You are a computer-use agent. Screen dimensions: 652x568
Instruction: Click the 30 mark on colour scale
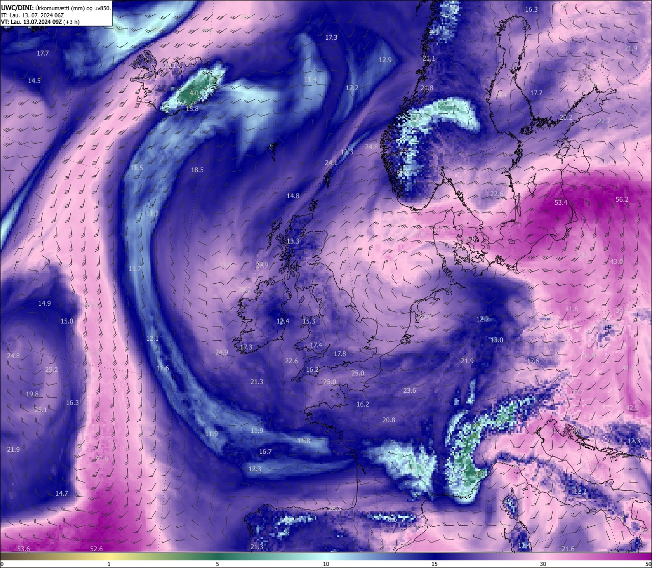coord(543,564)
